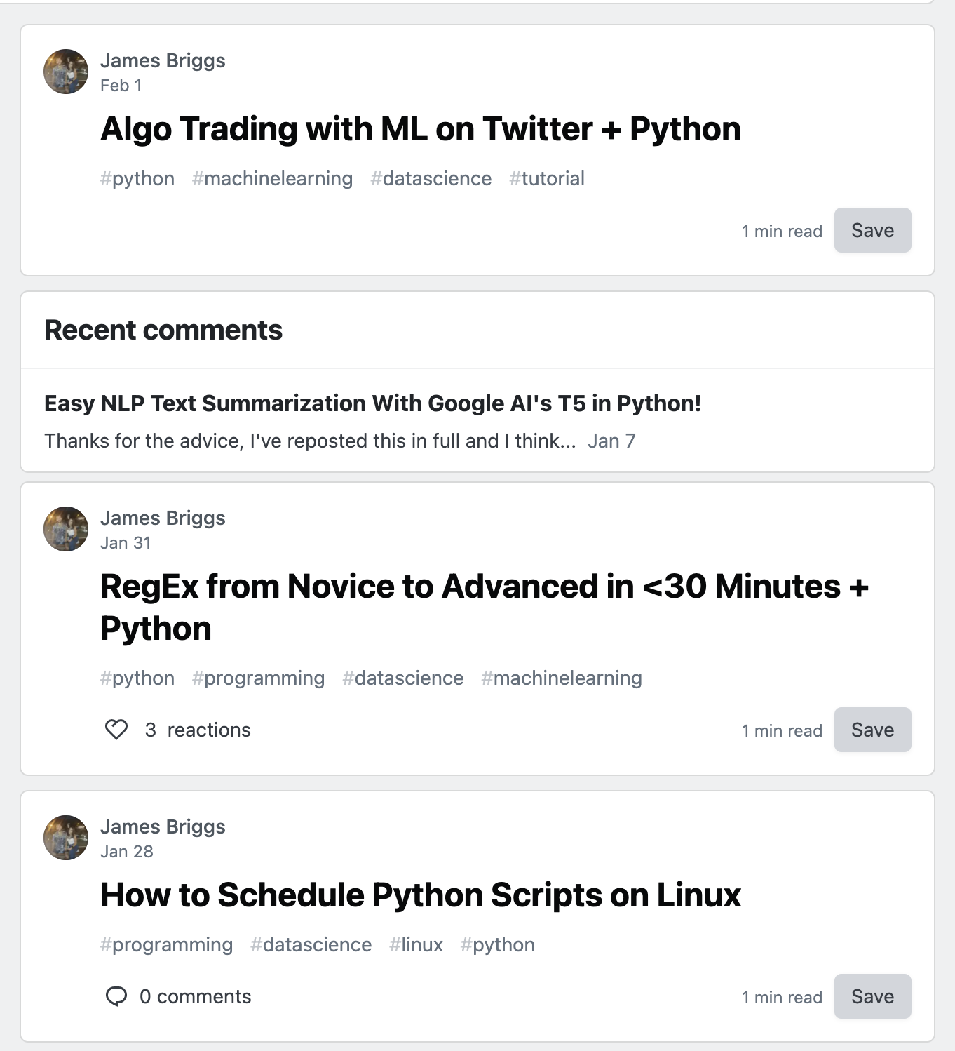The image size is (955, 1051).
Task: Open the recent comment on the T5 summarization post
Action: [x=373, y=403]
